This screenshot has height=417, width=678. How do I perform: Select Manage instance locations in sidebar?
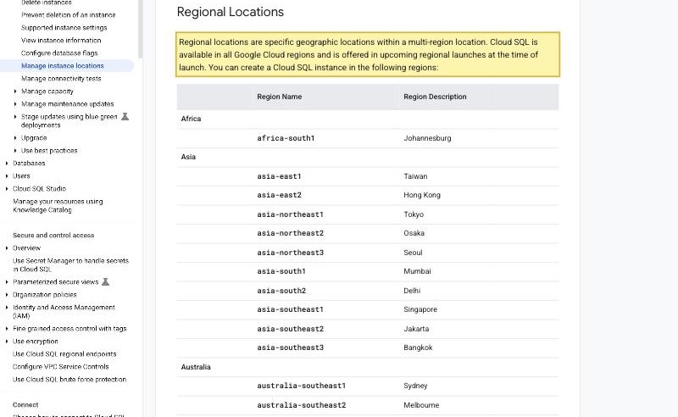[62, 66]
